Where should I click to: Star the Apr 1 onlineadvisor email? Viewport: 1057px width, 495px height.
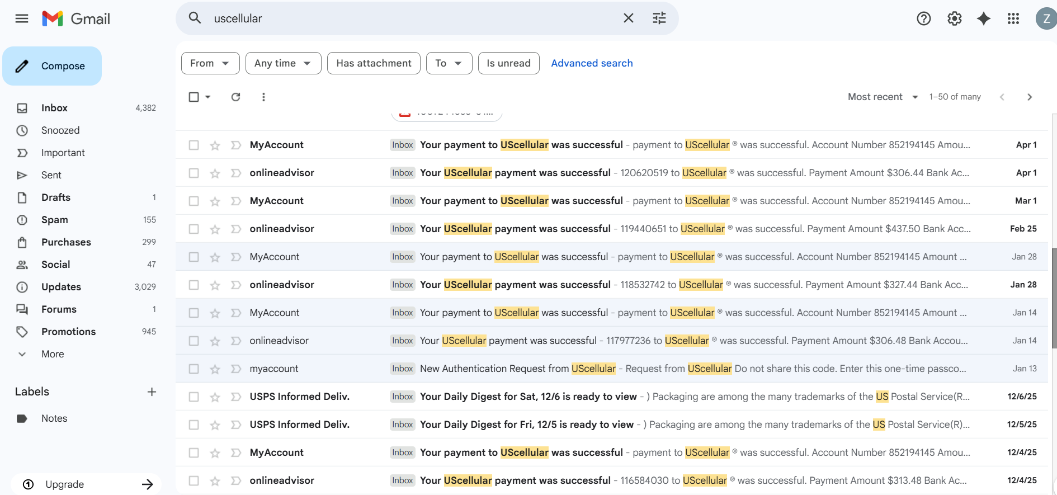click(215, 173)
